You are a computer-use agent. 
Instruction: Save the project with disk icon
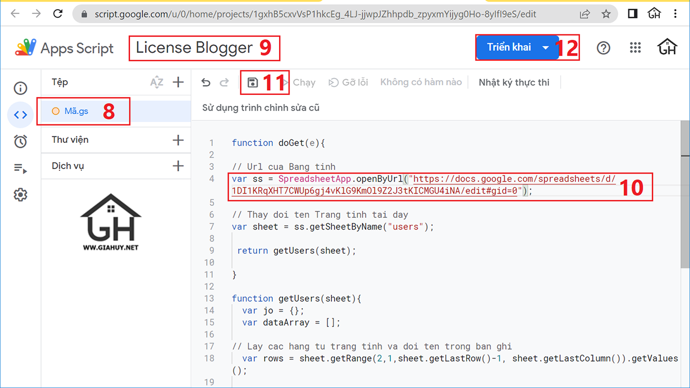(252, 82)
